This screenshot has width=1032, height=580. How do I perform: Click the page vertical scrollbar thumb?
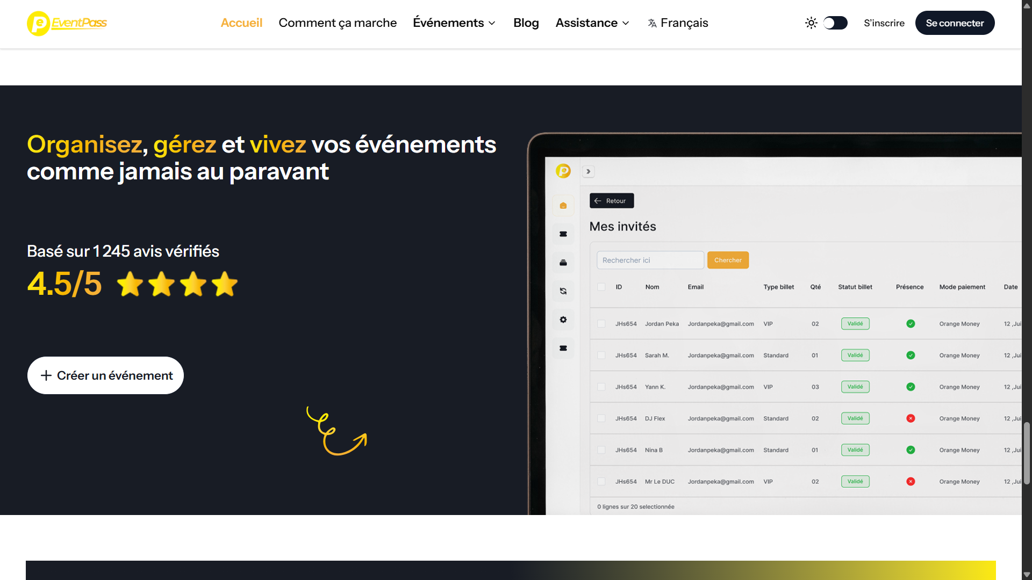pos(1027,453)
